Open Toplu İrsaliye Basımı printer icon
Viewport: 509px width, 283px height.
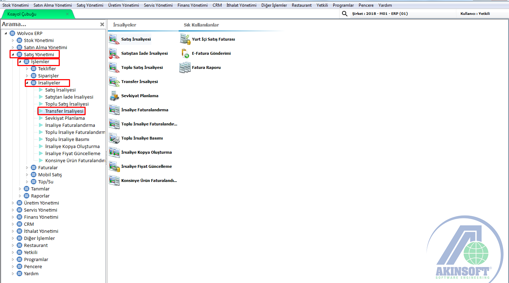114,138
